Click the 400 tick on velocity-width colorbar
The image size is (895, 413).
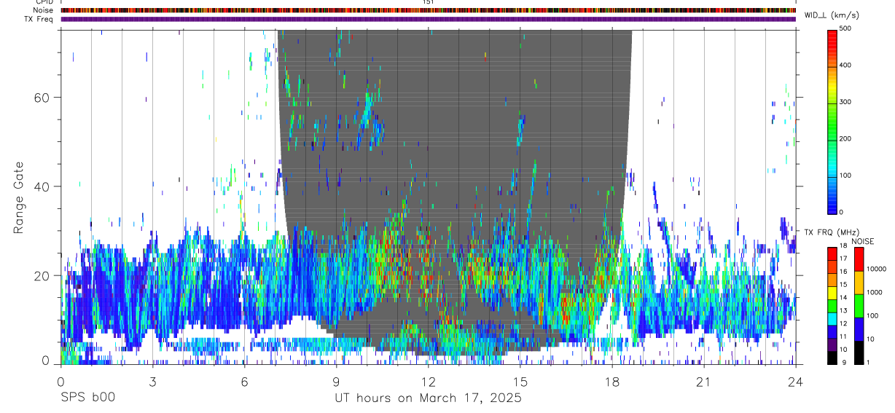[845, 65]
